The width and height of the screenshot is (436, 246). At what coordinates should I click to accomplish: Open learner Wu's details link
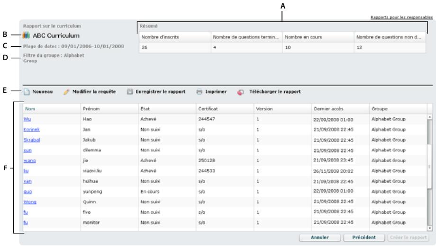(x=27, y=119)
